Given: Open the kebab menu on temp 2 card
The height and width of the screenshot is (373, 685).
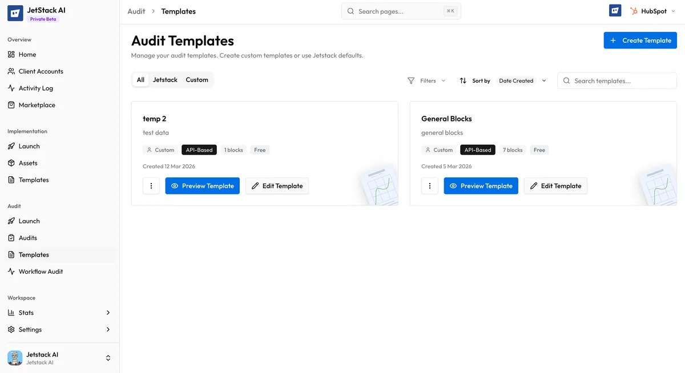Looking at the screenshot, I should pos(151,185).
